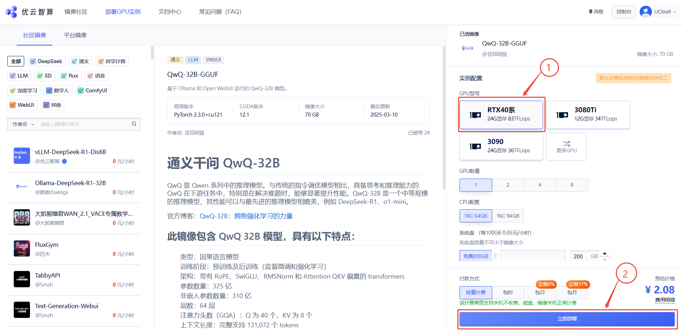
Task: Click the 立即部署 button
Action: pos(567,319)
